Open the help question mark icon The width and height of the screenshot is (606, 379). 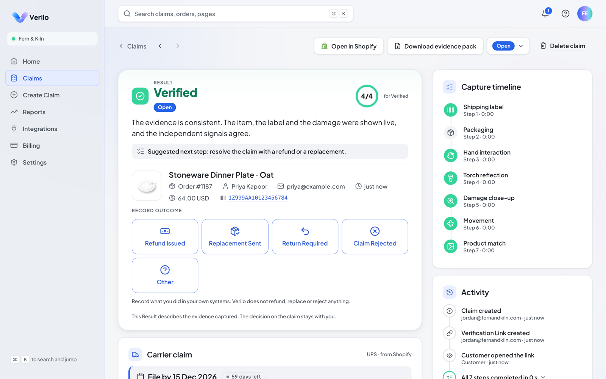(565, 14)
